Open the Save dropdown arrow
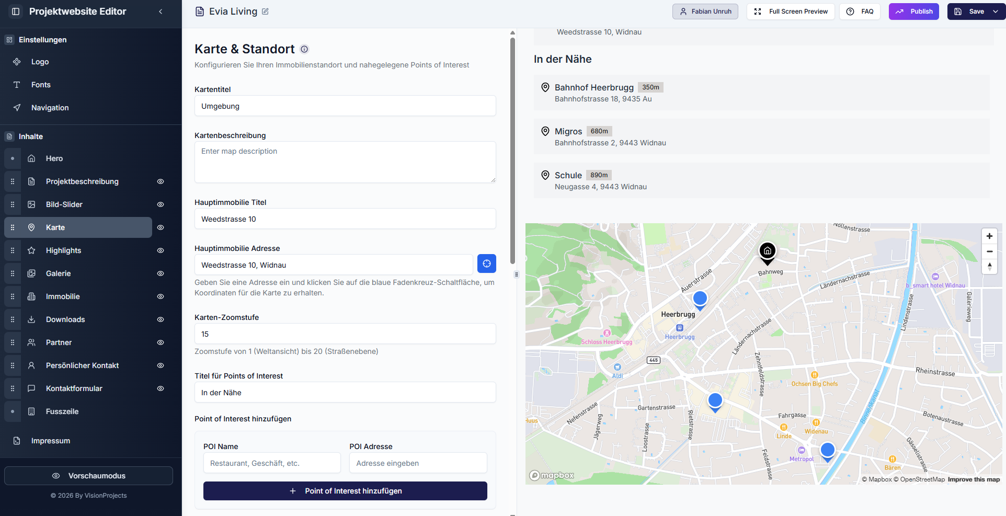The height and width of the screenshot is (516, 1006). click(996, 12)
